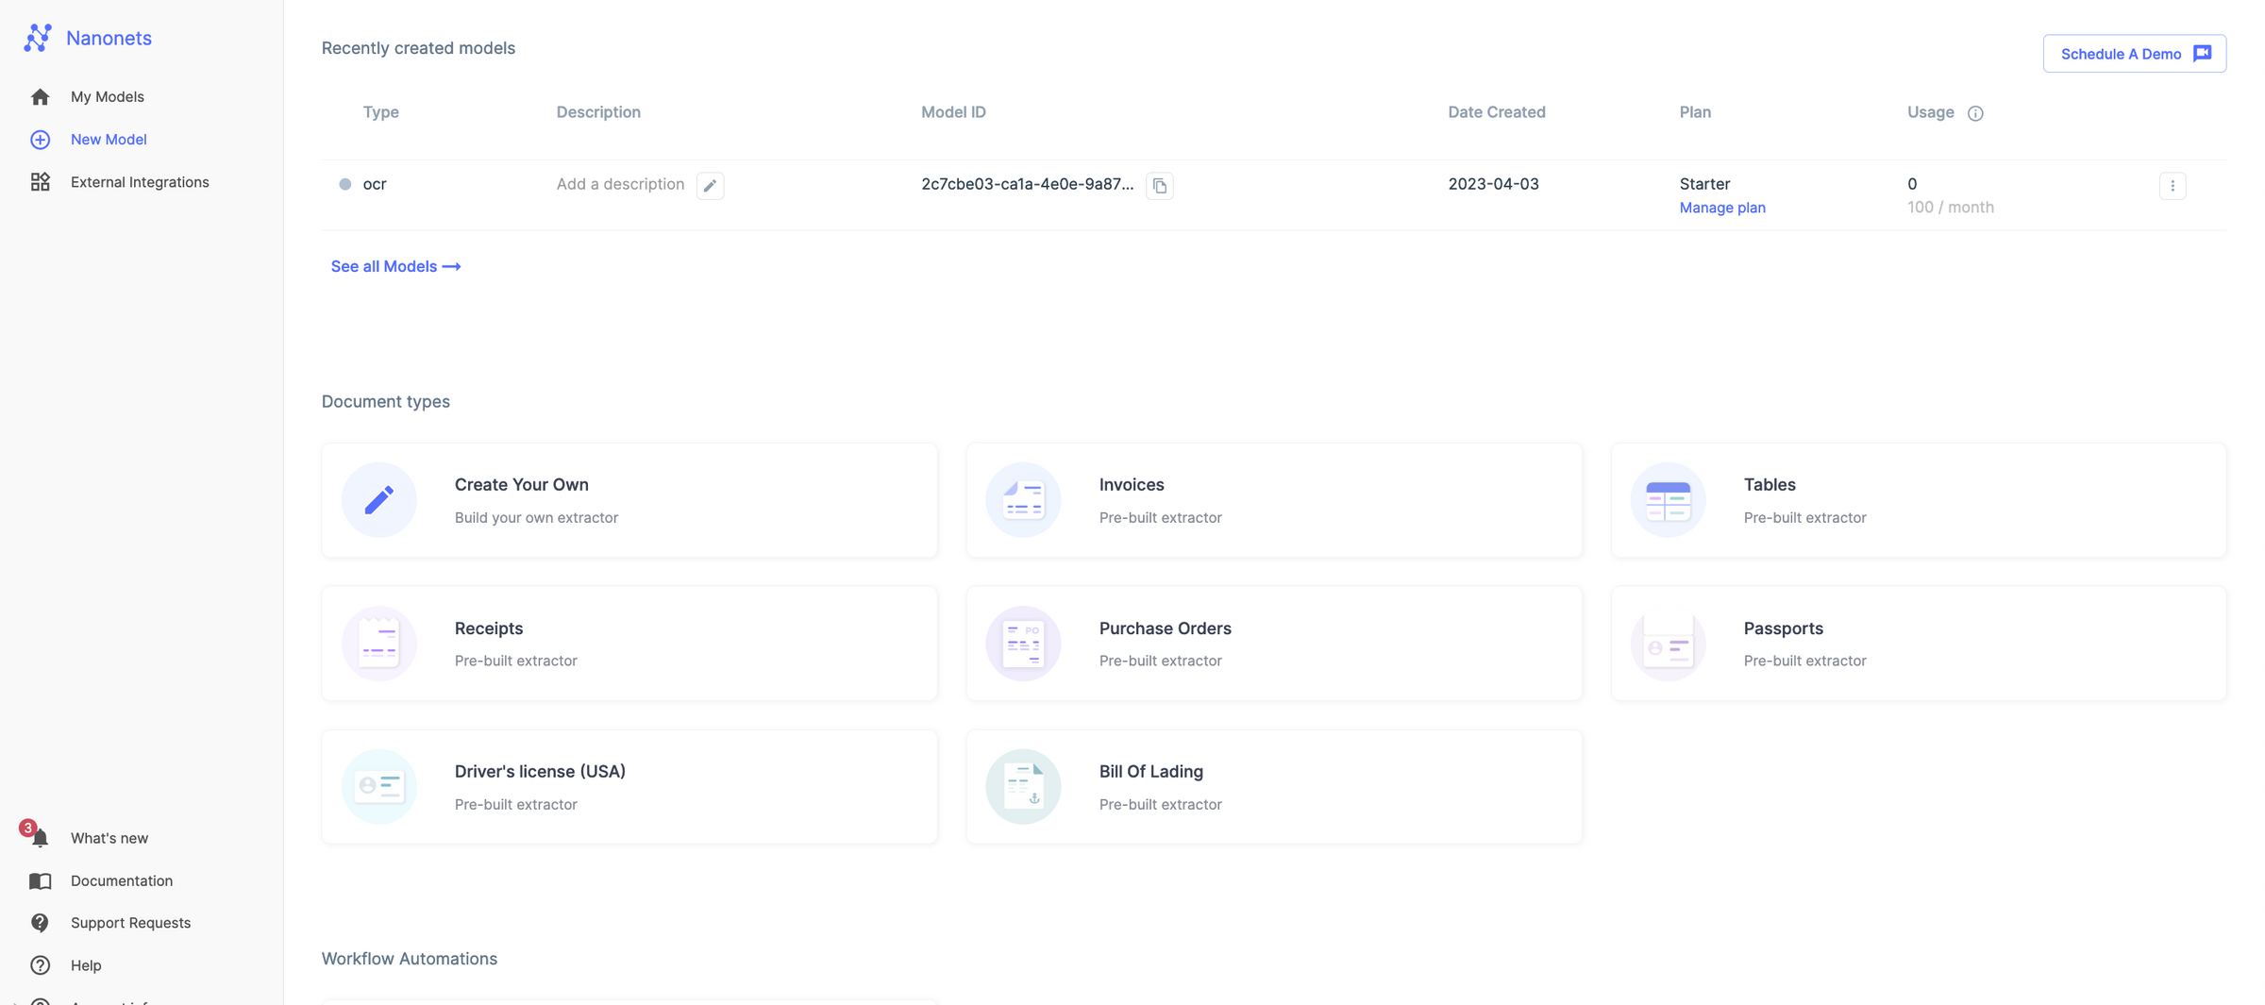2265x1005 pixels.
Task: Open the Invoices pre-built extractor card
Action: point(1274,500)
